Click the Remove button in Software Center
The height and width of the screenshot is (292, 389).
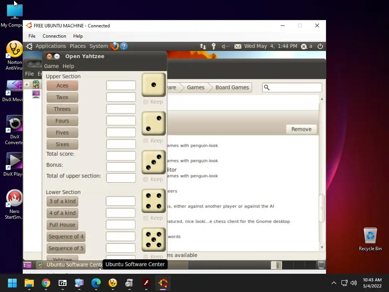(301, 129)
